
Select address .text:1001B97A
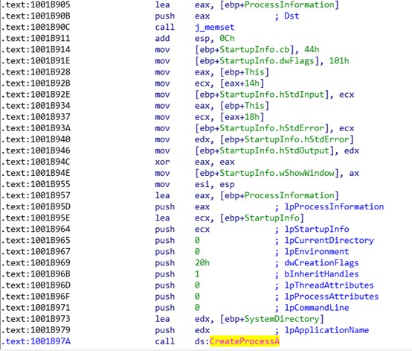click(x=36, y=341)
